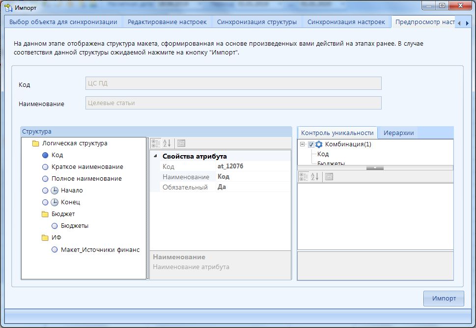Screen dimensions: 476x328
Task: Switch to the Иерархии tab
Action: click(x=398, y=133)
